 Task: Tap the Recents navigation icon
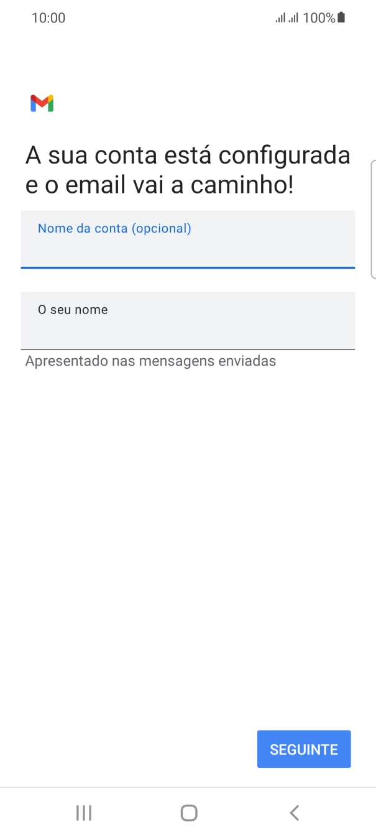(83, 812)
